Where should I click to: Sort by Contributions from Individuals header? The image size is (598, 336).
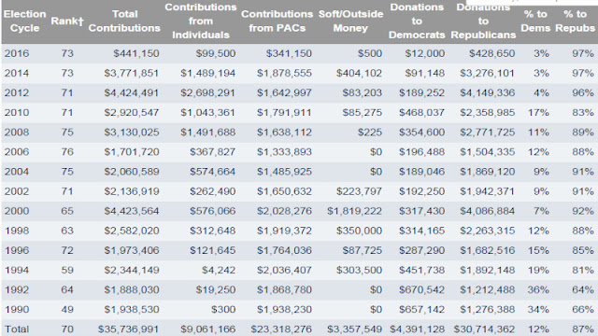(201, 21)
